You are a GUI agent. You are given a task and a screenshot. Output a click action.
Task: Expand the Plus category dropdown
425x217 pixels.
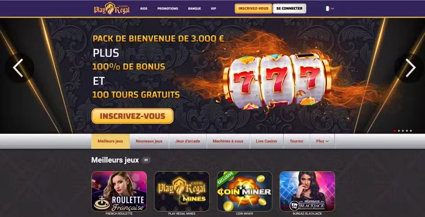(x=322, y=141)
